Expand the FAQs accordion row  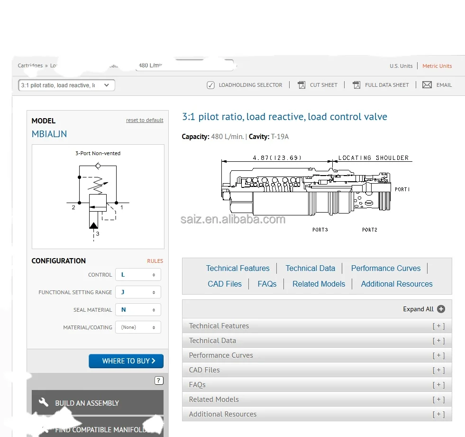pyautogui.click(x=317, y=385)
